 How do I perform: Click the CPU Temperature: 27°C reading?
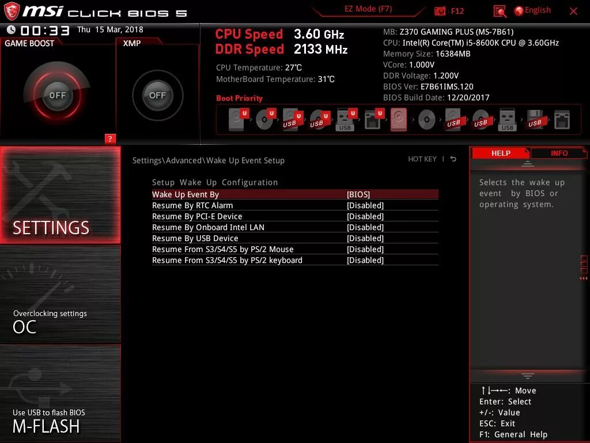(x=259, y=67)
